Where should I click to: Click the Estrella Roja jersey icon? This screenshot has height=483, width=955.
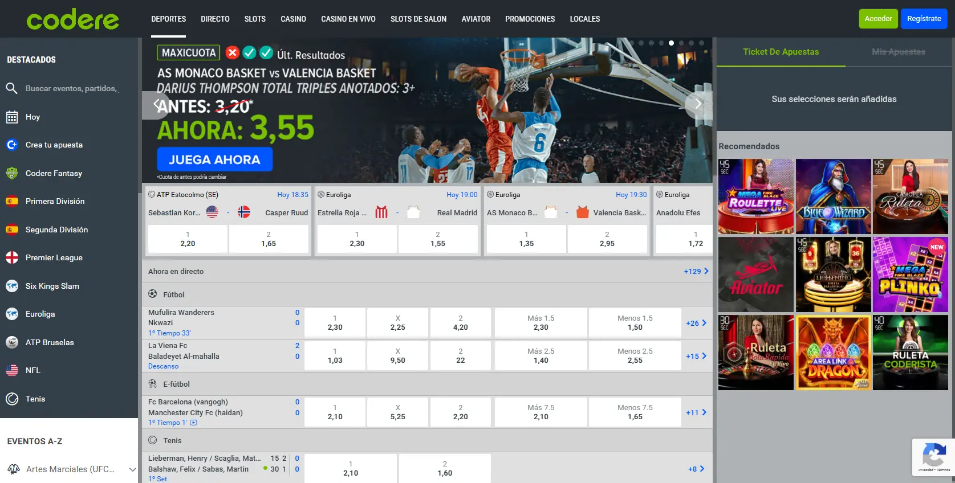coord(381,212)
